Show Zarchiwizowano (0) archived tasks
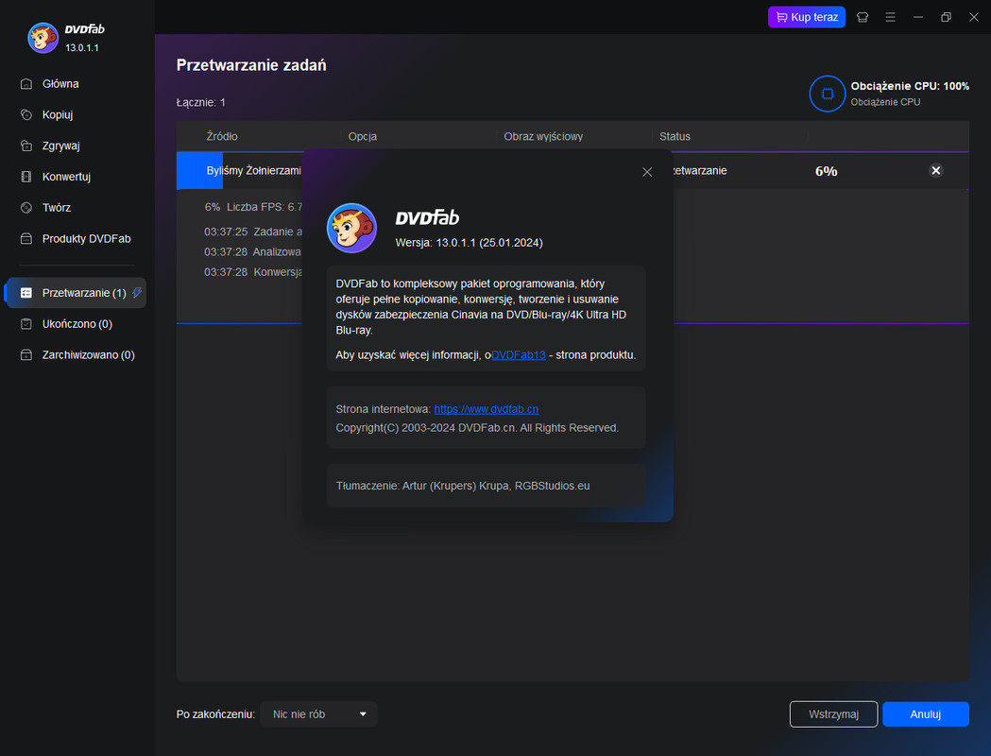Image resolution: width=991 pixels, height=756 pixels. pos(88,354)
